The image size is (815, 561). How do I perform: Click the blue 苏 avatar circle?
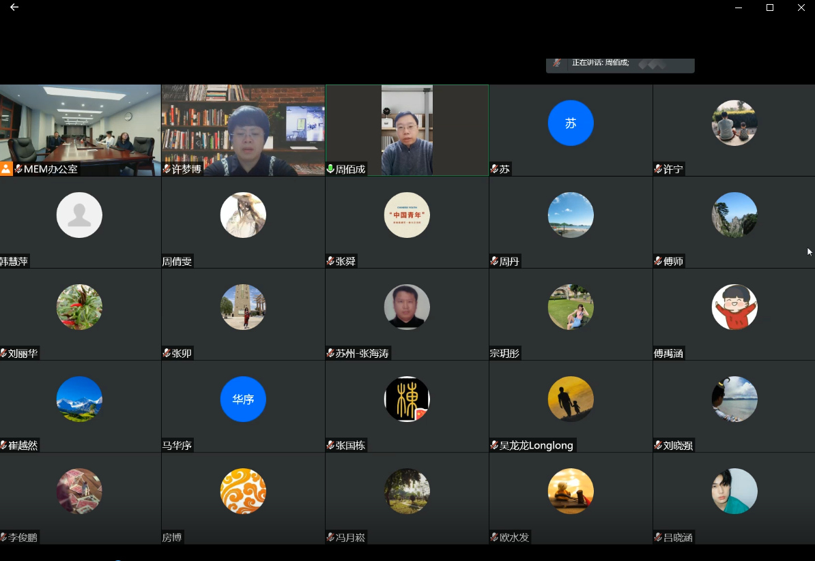(x=571, y=123)
